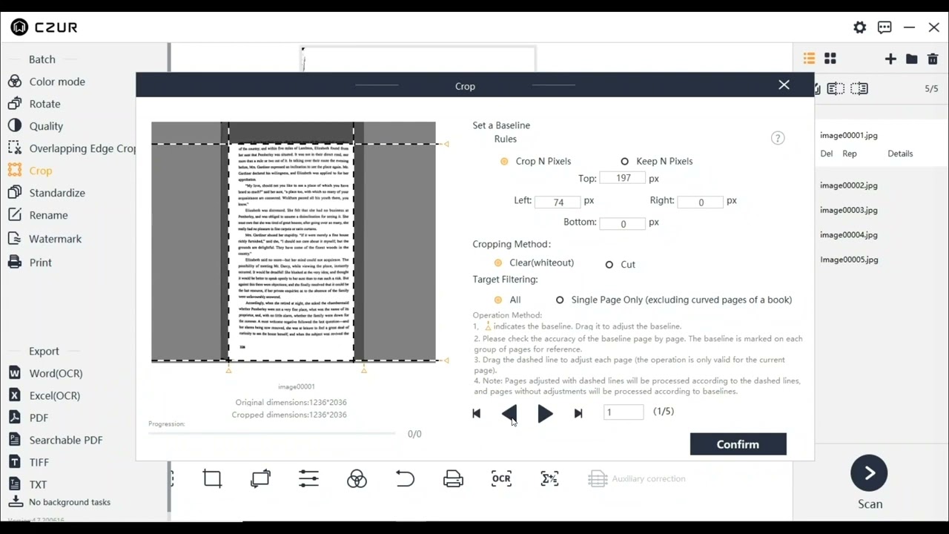Click the printer icon in bottom toolbar
This screenshot has width=949, height=534.
[x=453, y=479]
